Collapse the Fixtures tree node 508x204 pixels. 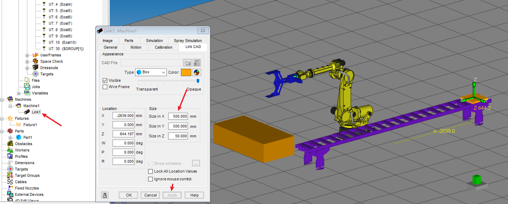(2, 119)
